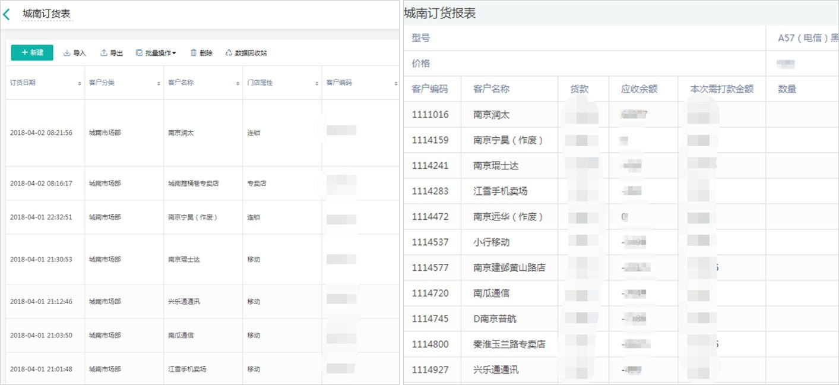Image resolution: width=839 pixels, height=385 pixels.
Task: Click the 货款 column header
Action: tap(580, 89)
